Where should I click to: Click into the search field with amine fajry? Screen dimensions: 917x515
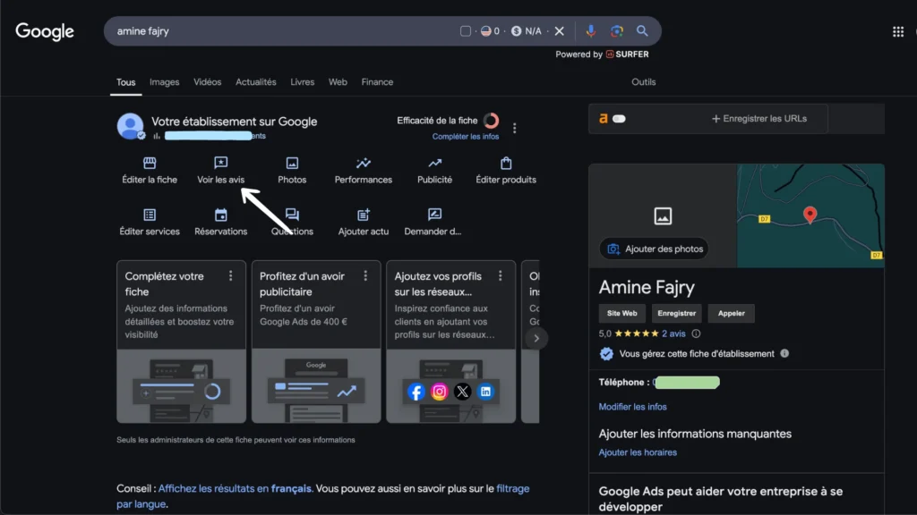pos(280,31)
